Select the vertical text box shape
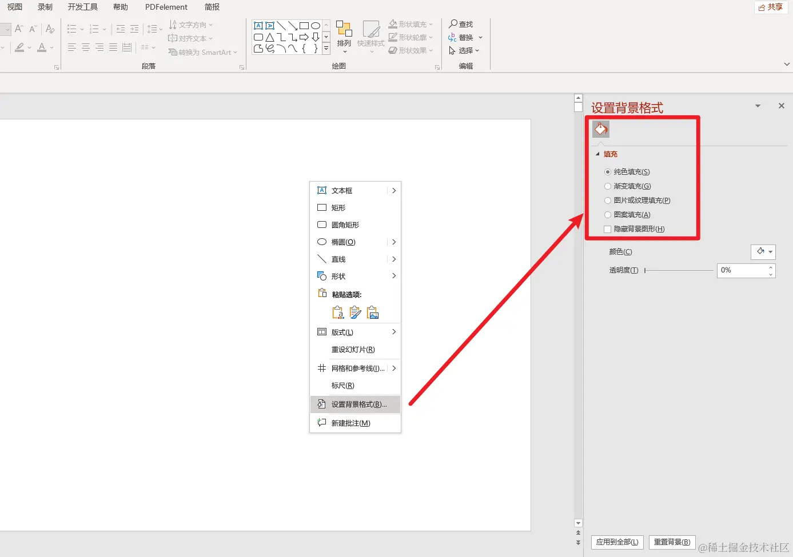Screen dimensions: 793x557 click(270, 26)
